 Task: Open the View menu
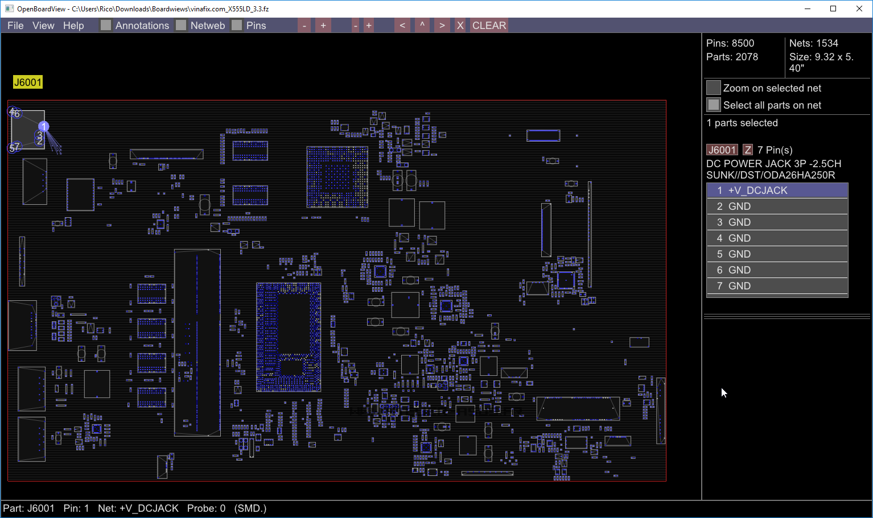tap(43, 26)
